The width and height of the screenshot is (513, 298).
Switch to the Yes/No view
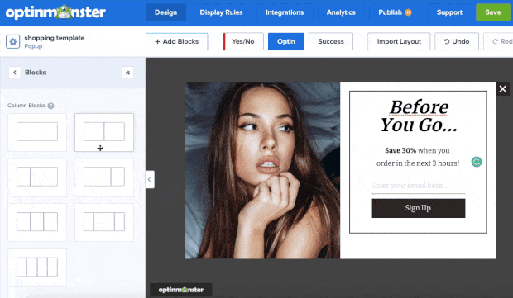(243, 41)
